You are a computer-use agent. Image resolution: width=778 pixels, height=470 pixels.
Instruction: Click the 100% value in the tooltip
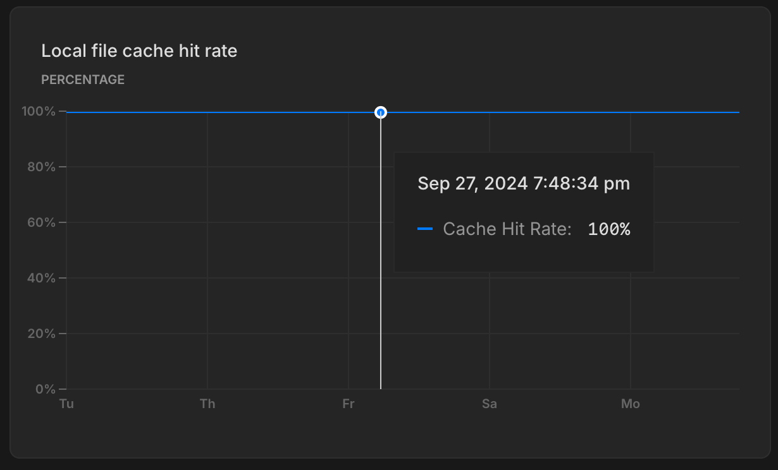[x=609, y=229]
